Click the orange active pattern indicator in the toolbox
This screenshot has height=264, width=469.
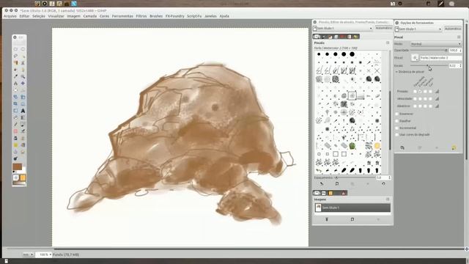[x=23, y=177]
